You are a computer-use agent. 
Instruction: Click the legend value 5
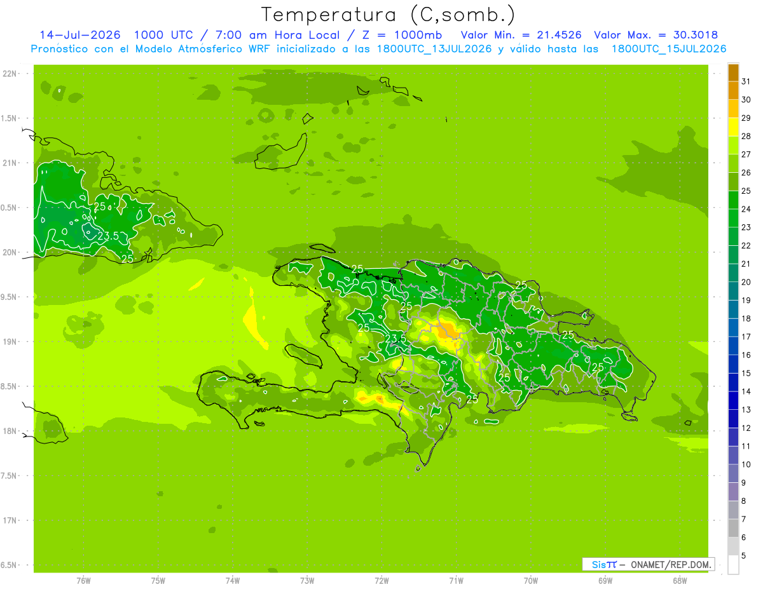tap(743, 556)
